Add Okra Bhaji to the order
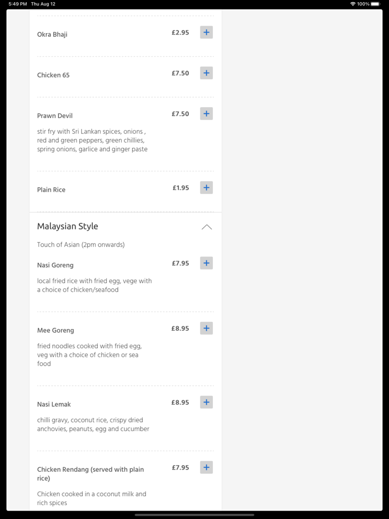Screen dimensions: 389x519 206,32
